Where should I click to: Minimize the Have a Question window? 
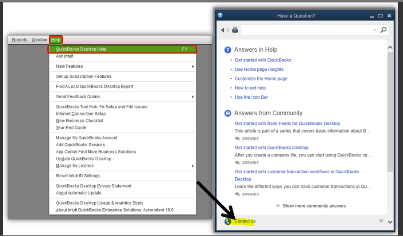pyautogui.click(x=372, y=16)
